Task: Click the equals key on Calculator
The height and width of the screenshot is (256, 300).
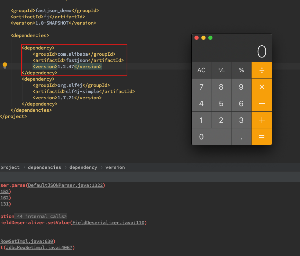Action: (x=262, y=137)
